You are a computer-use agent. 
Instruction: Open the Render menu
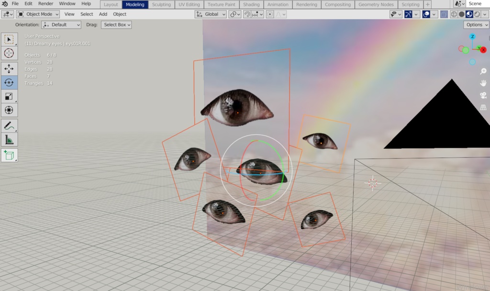click(45, 4)
